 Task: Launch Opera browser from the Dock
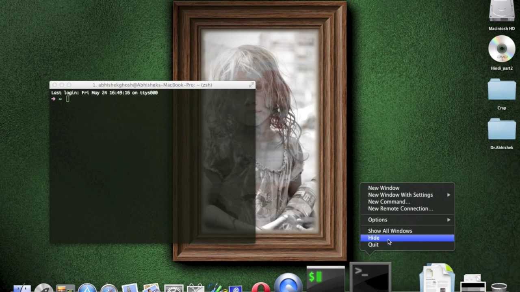coord(261,287)
